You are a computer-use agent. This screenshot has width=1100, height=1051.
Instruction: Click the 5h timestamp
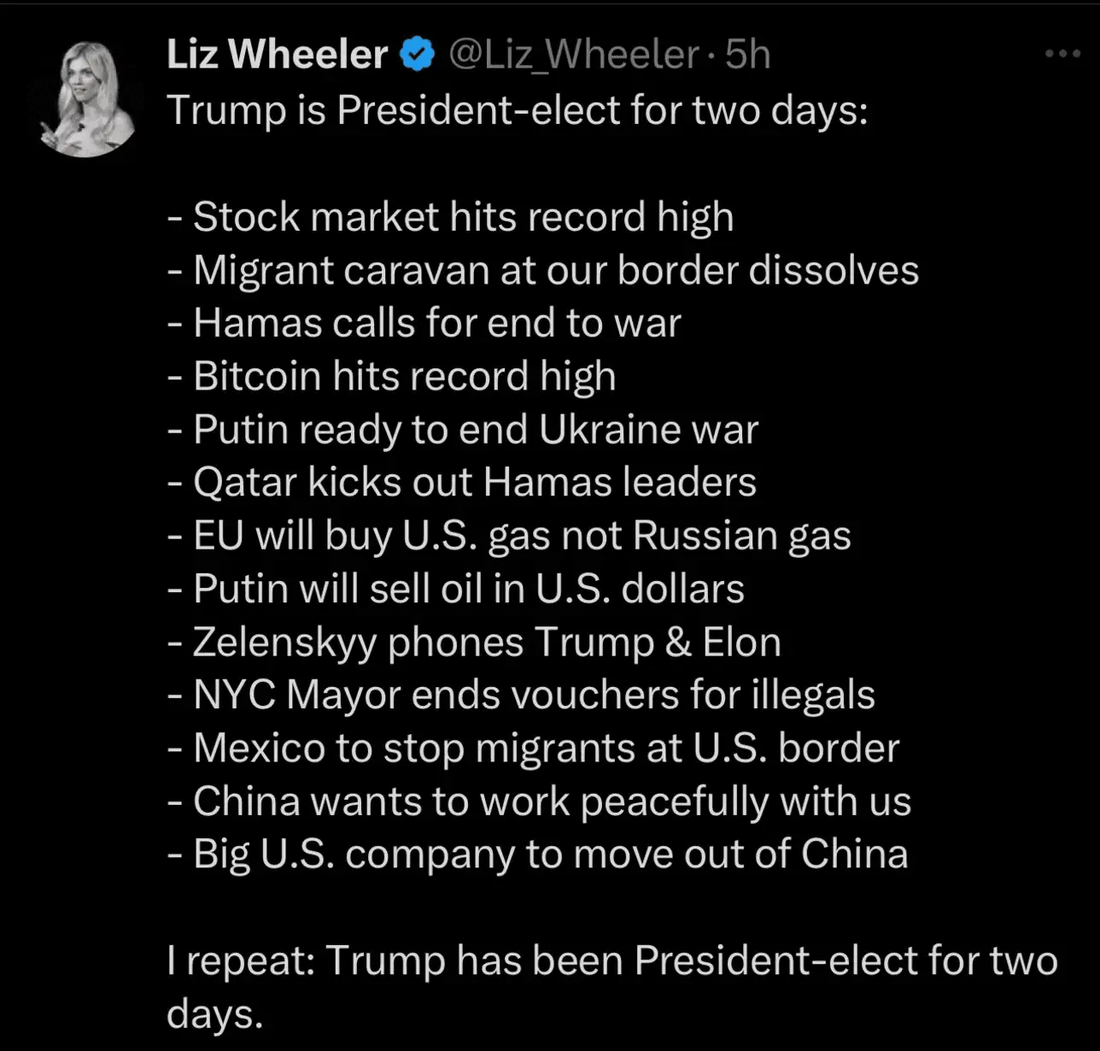(x=748, y=55)
